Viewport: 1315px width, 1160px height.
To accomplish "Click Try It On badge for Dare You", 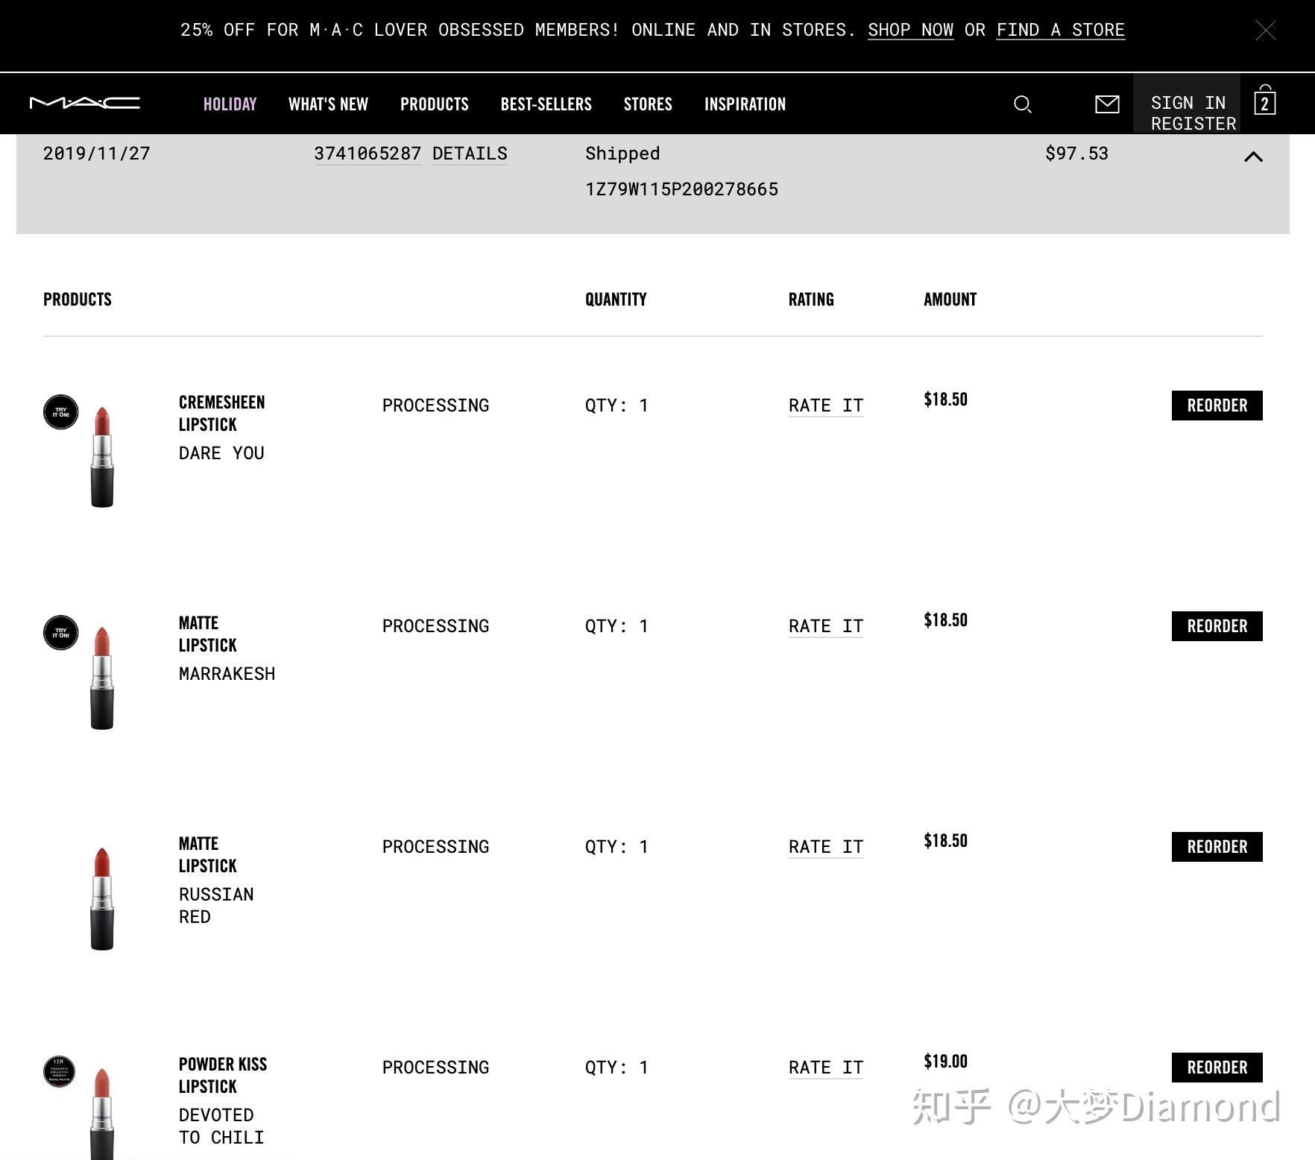I will pos(61,412).
